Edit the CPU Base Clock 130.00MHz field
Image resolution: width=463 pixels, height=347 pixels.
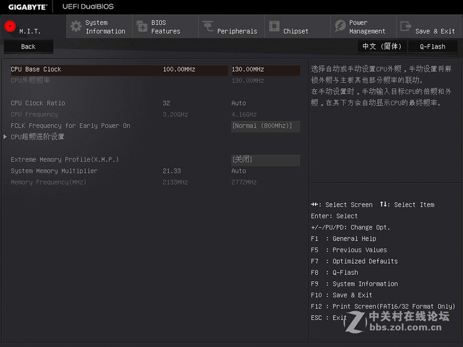265,70
